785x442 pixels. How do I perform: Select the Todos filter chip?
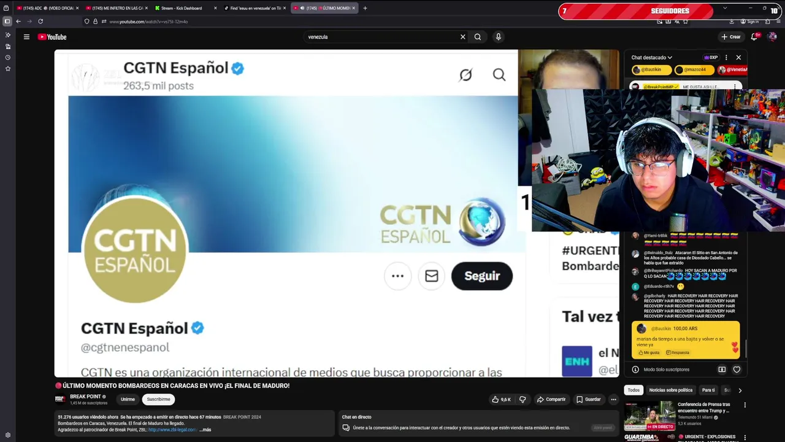[634, 390]
